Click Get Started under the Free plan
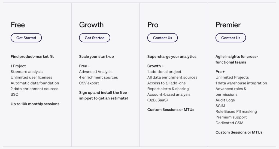 tap(26, 38)
